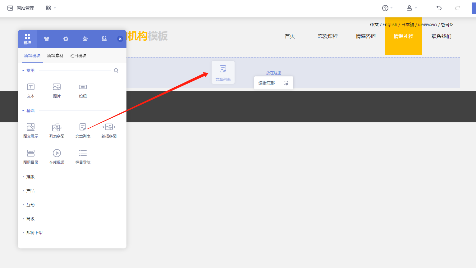Screen dimensions: 476x268
Task: Select the 图文展示 module
Action: 31,130
